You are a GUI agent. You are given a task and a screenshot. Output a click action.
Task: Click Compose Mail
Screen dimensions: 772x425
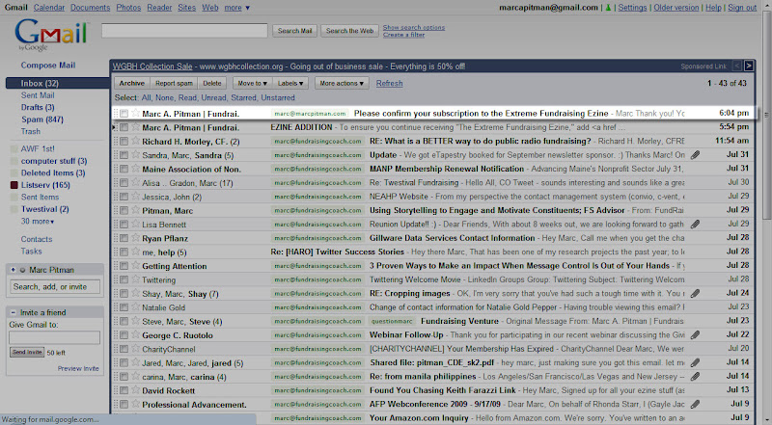tap(47, 65)
